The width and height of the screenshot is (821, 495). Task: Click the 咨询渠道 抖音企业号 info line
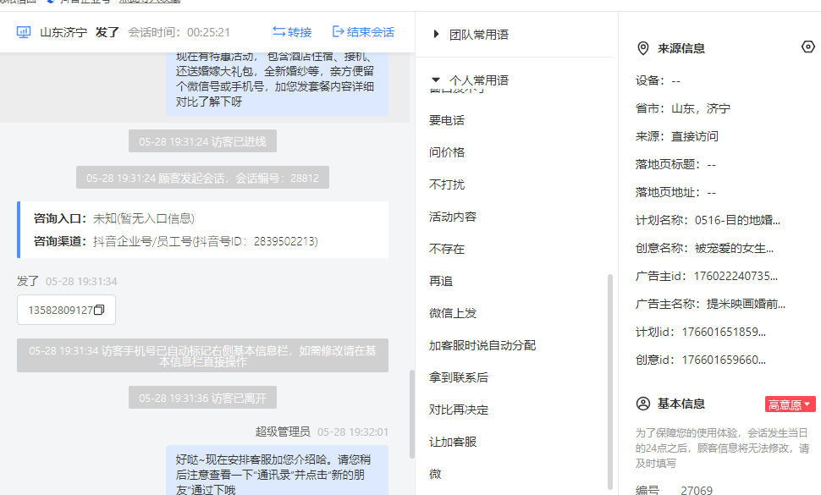click(176, 241)
